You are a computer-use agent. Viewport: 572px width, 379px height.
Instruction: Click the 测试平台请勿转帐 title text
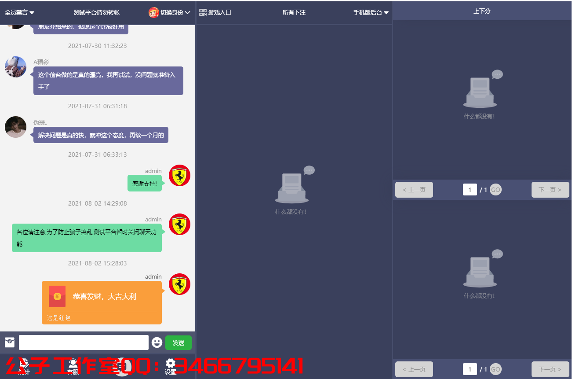click(x=97, y=13)
